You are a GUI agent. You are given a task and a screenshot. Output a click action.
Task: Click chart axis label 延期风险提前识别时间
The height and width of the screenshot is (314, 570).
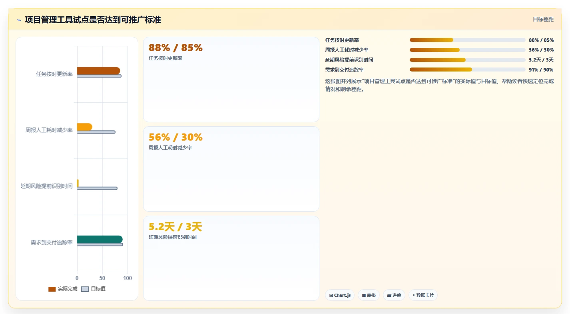click(x=47, y=186)
